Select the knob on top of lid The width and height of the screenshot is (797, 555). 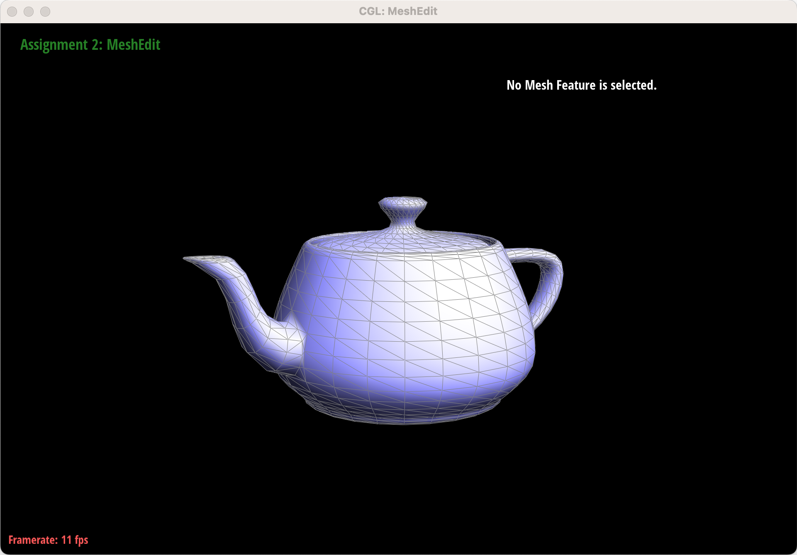(402, 203)
